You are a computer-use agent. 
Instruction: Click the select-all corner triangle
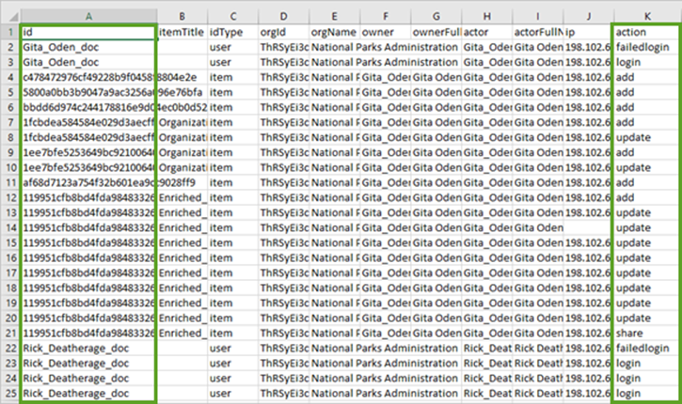pyautogui.click(x=10, y=17)
